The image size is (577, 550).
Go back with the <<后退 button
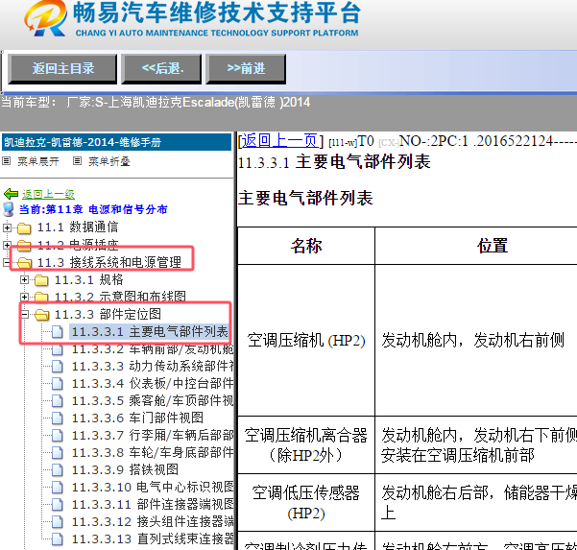point(161,69)
